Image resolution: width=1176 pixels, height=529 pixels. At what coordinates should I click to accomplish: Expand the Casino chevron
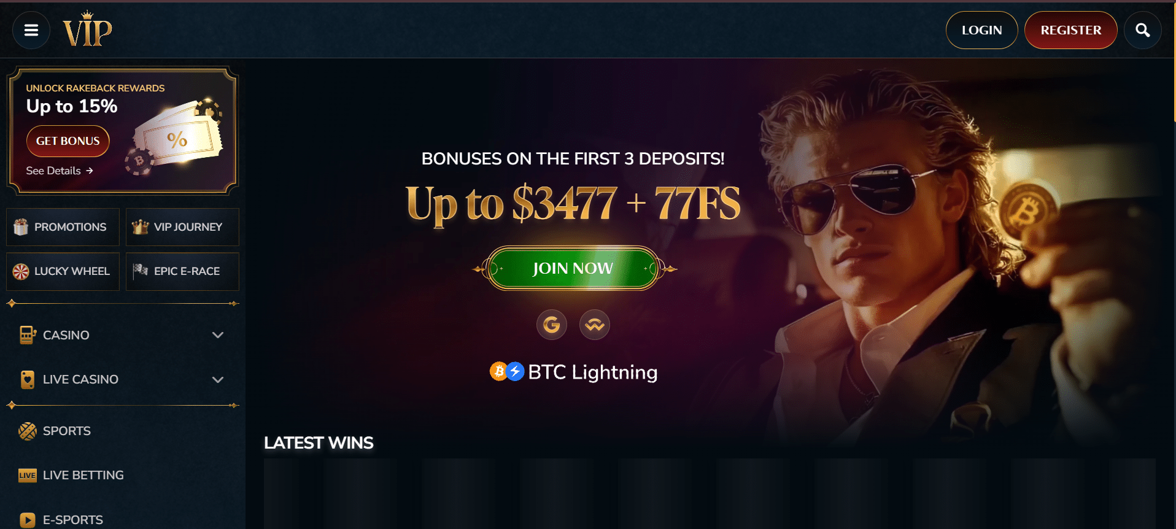(x=218, y=335)
